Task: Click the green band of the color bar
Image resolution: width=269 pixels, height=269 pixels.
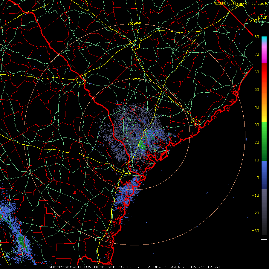Action: point(264,141)
